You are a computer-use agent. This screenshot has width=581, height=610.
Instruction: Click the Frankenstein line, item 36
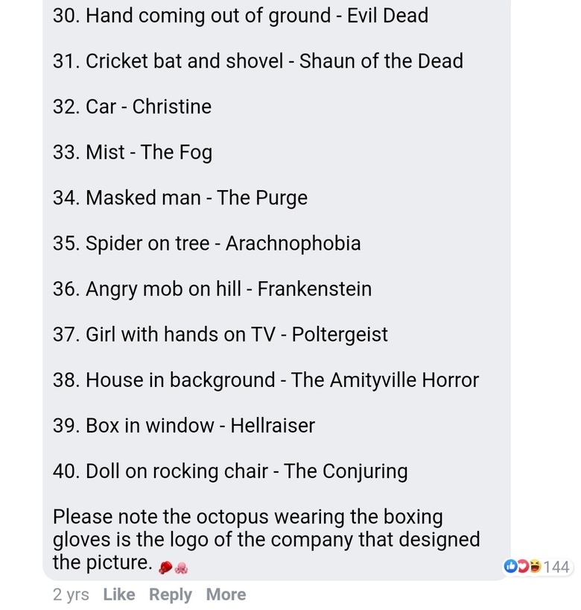212,289
